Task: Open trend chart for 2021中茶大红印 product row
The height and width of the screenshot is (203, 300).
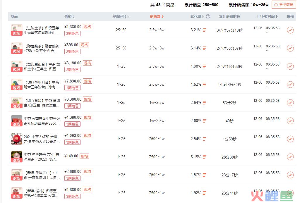Action: pos(290,139)
